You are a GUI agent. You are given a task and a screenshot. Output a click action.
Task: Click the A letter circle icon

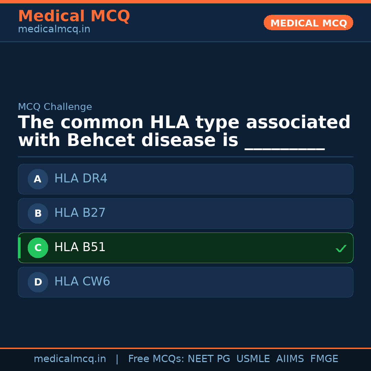[x=38, y=179]
